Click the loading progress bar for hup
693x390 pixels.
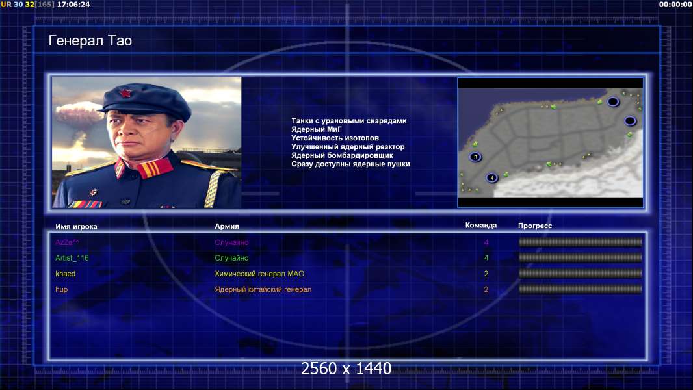tap(581, 289)
